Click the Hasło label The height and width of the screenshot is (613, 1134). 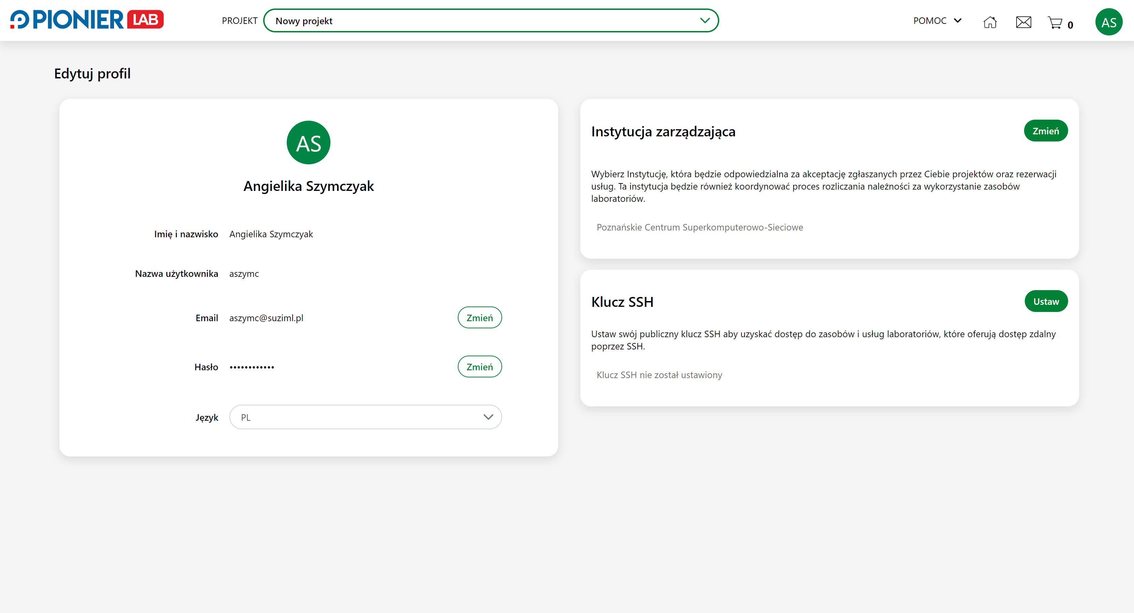(x=206, y=367)
